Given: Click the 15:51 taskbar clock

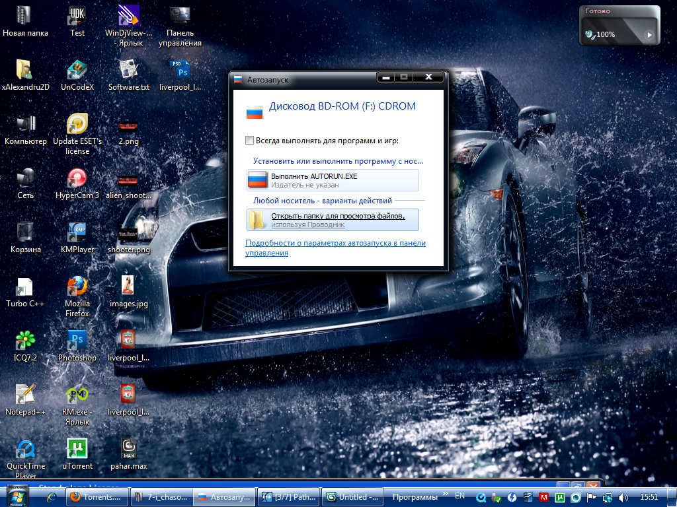Looking at the screenshot, I should 649,497.
